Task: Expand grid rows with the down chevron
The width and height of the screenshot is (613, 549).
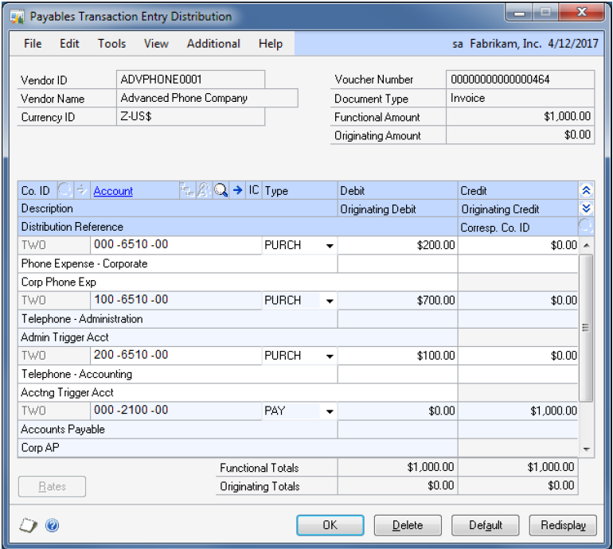Action: click(587, 208)
